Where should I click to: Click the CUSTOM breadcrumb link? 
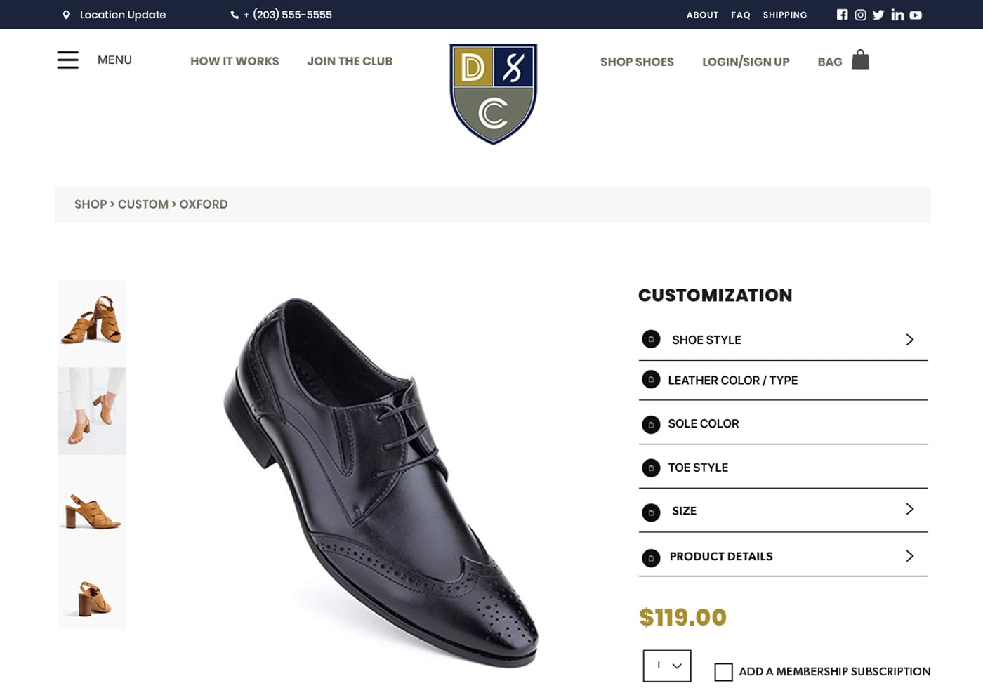pyautogui.click(x=143, y=204)
